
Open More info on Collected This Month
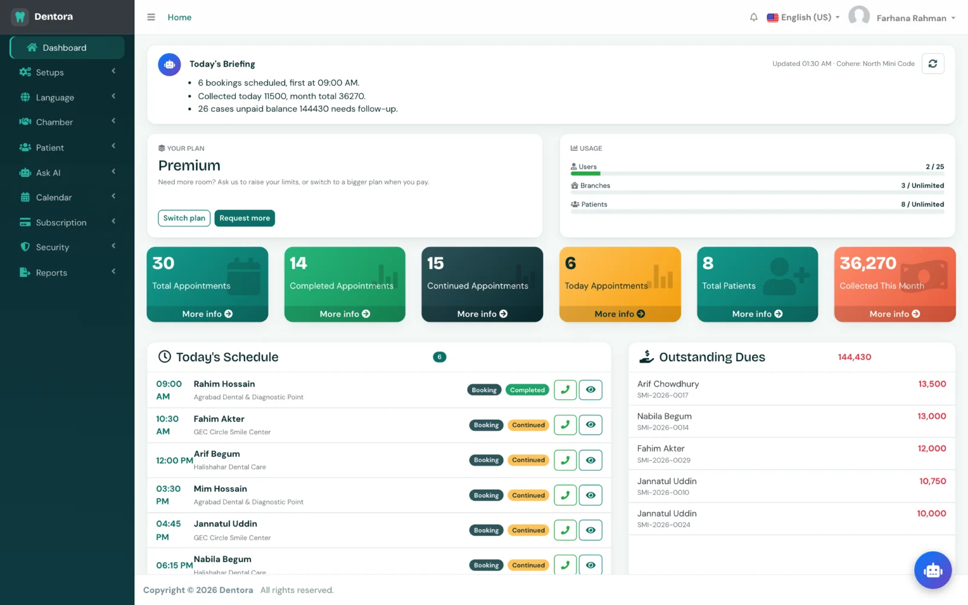895,314
